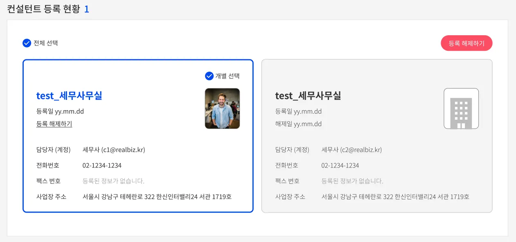
Task: Click the grey building placeholder icon
Action: click(x=461, y=109)
